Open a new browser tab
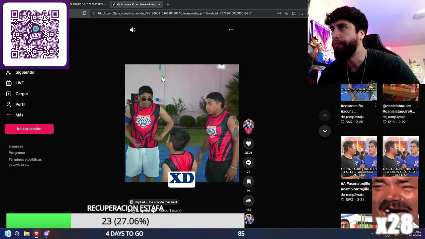 (168, 4)
